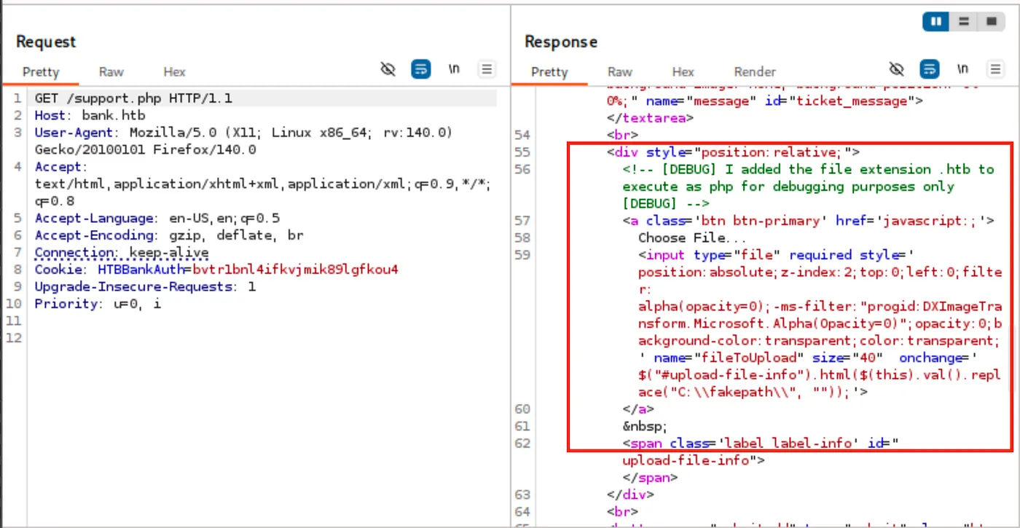Open Response panel hamburger options menu

tap(995, 69)
